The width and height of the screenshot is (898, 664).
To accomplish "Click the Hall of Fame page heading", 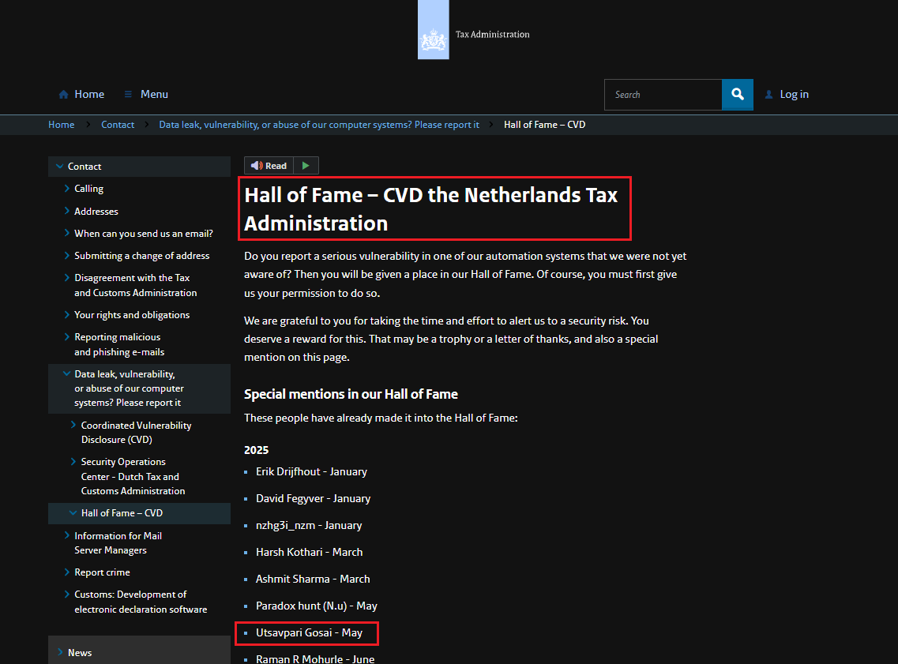I will pyautogui.click(x=430, y=209).
